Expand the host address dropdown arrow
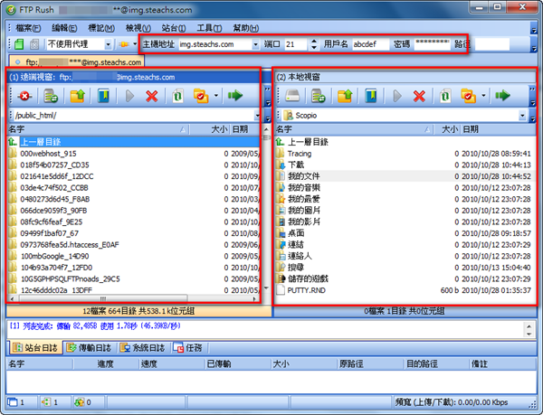Screen dimensions: 543x415 255,44
